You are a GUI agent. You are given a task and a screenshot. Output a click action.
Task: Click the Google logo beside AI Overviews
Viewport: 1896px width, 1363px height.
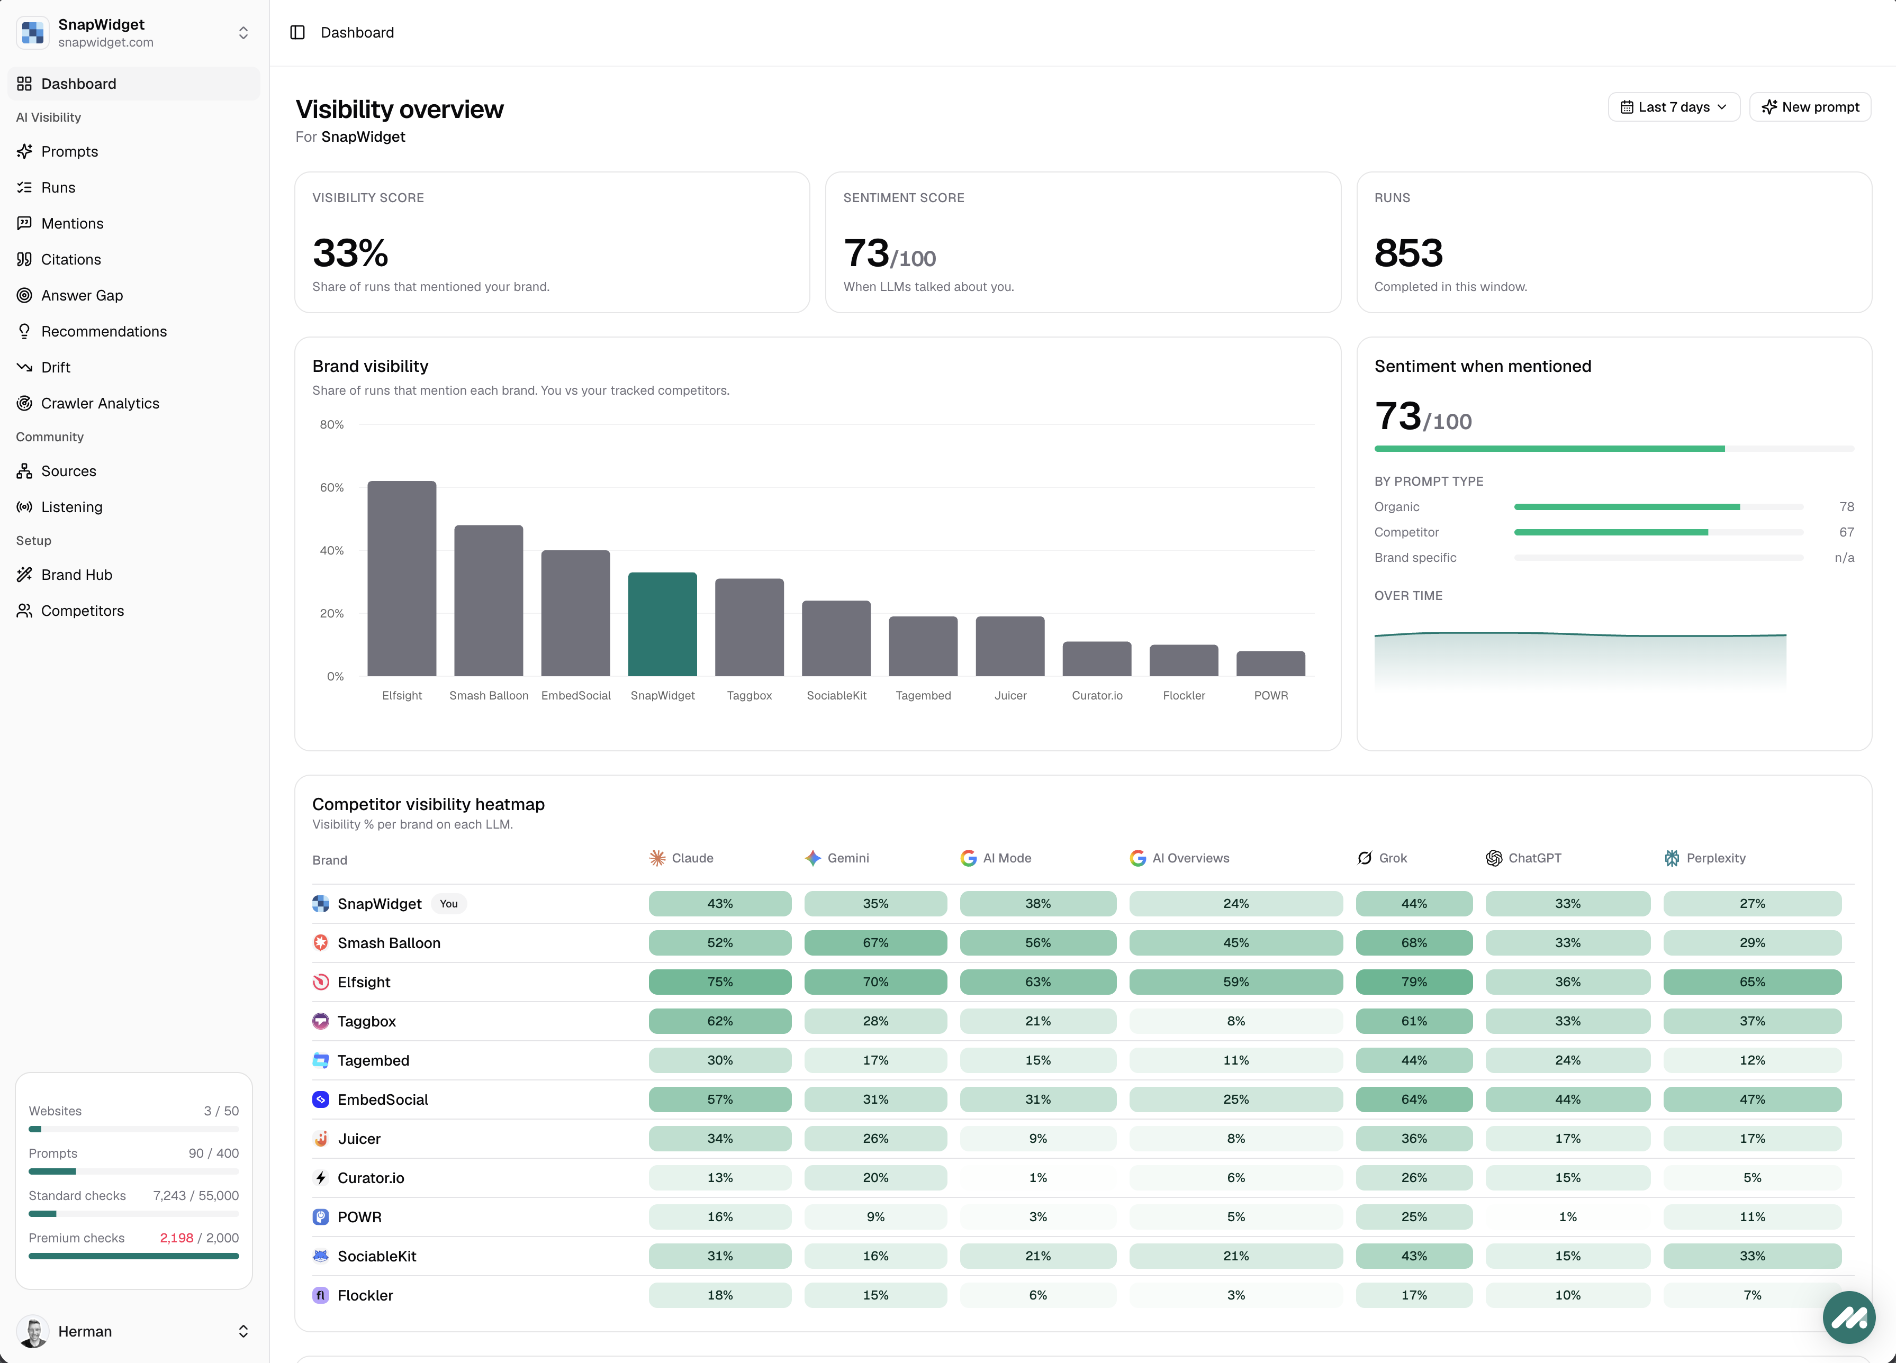(1138, 858)
